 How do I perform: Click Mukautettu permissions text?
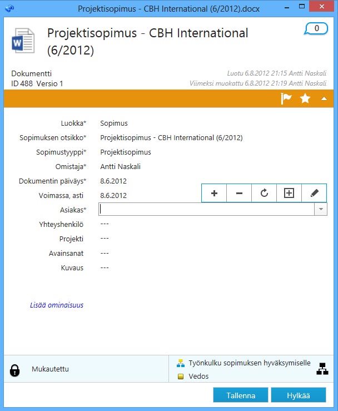point(50,369)
